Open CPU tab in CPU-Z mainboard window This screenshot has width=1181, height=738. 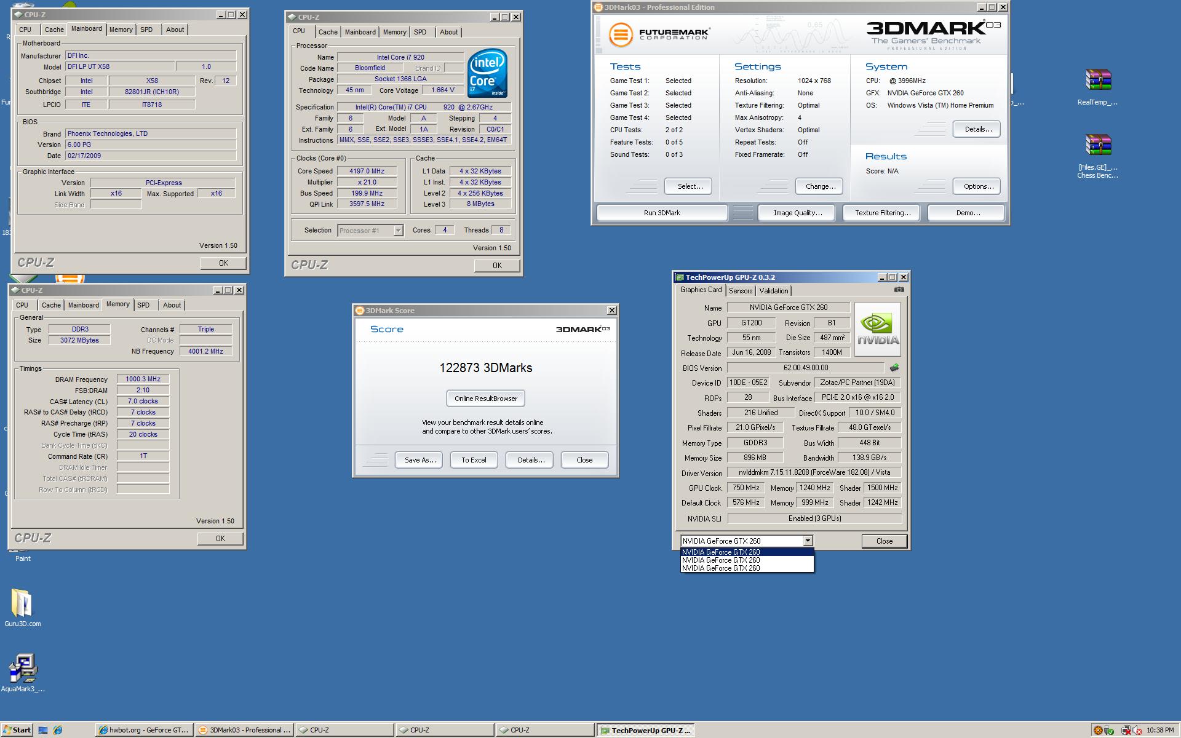point(25,30)
